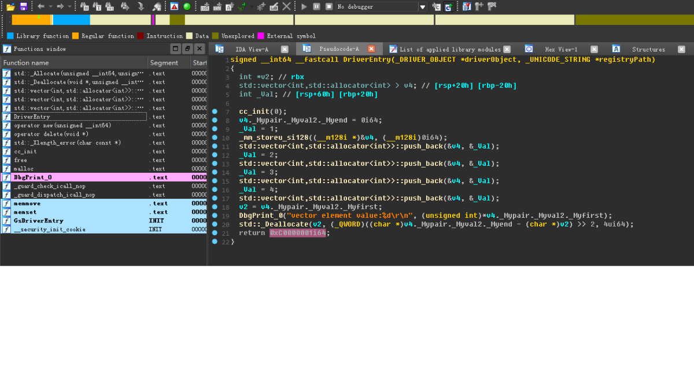Click the green circle toolbar icon
The image size is (694, 390).
(x=187, y=6)
